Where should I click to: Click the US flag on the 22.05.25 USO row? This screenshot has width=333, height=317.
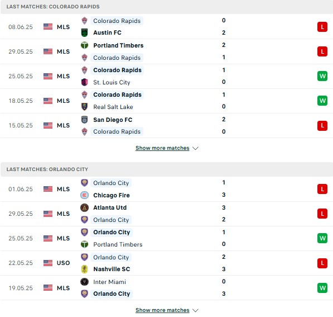(48, 263)
